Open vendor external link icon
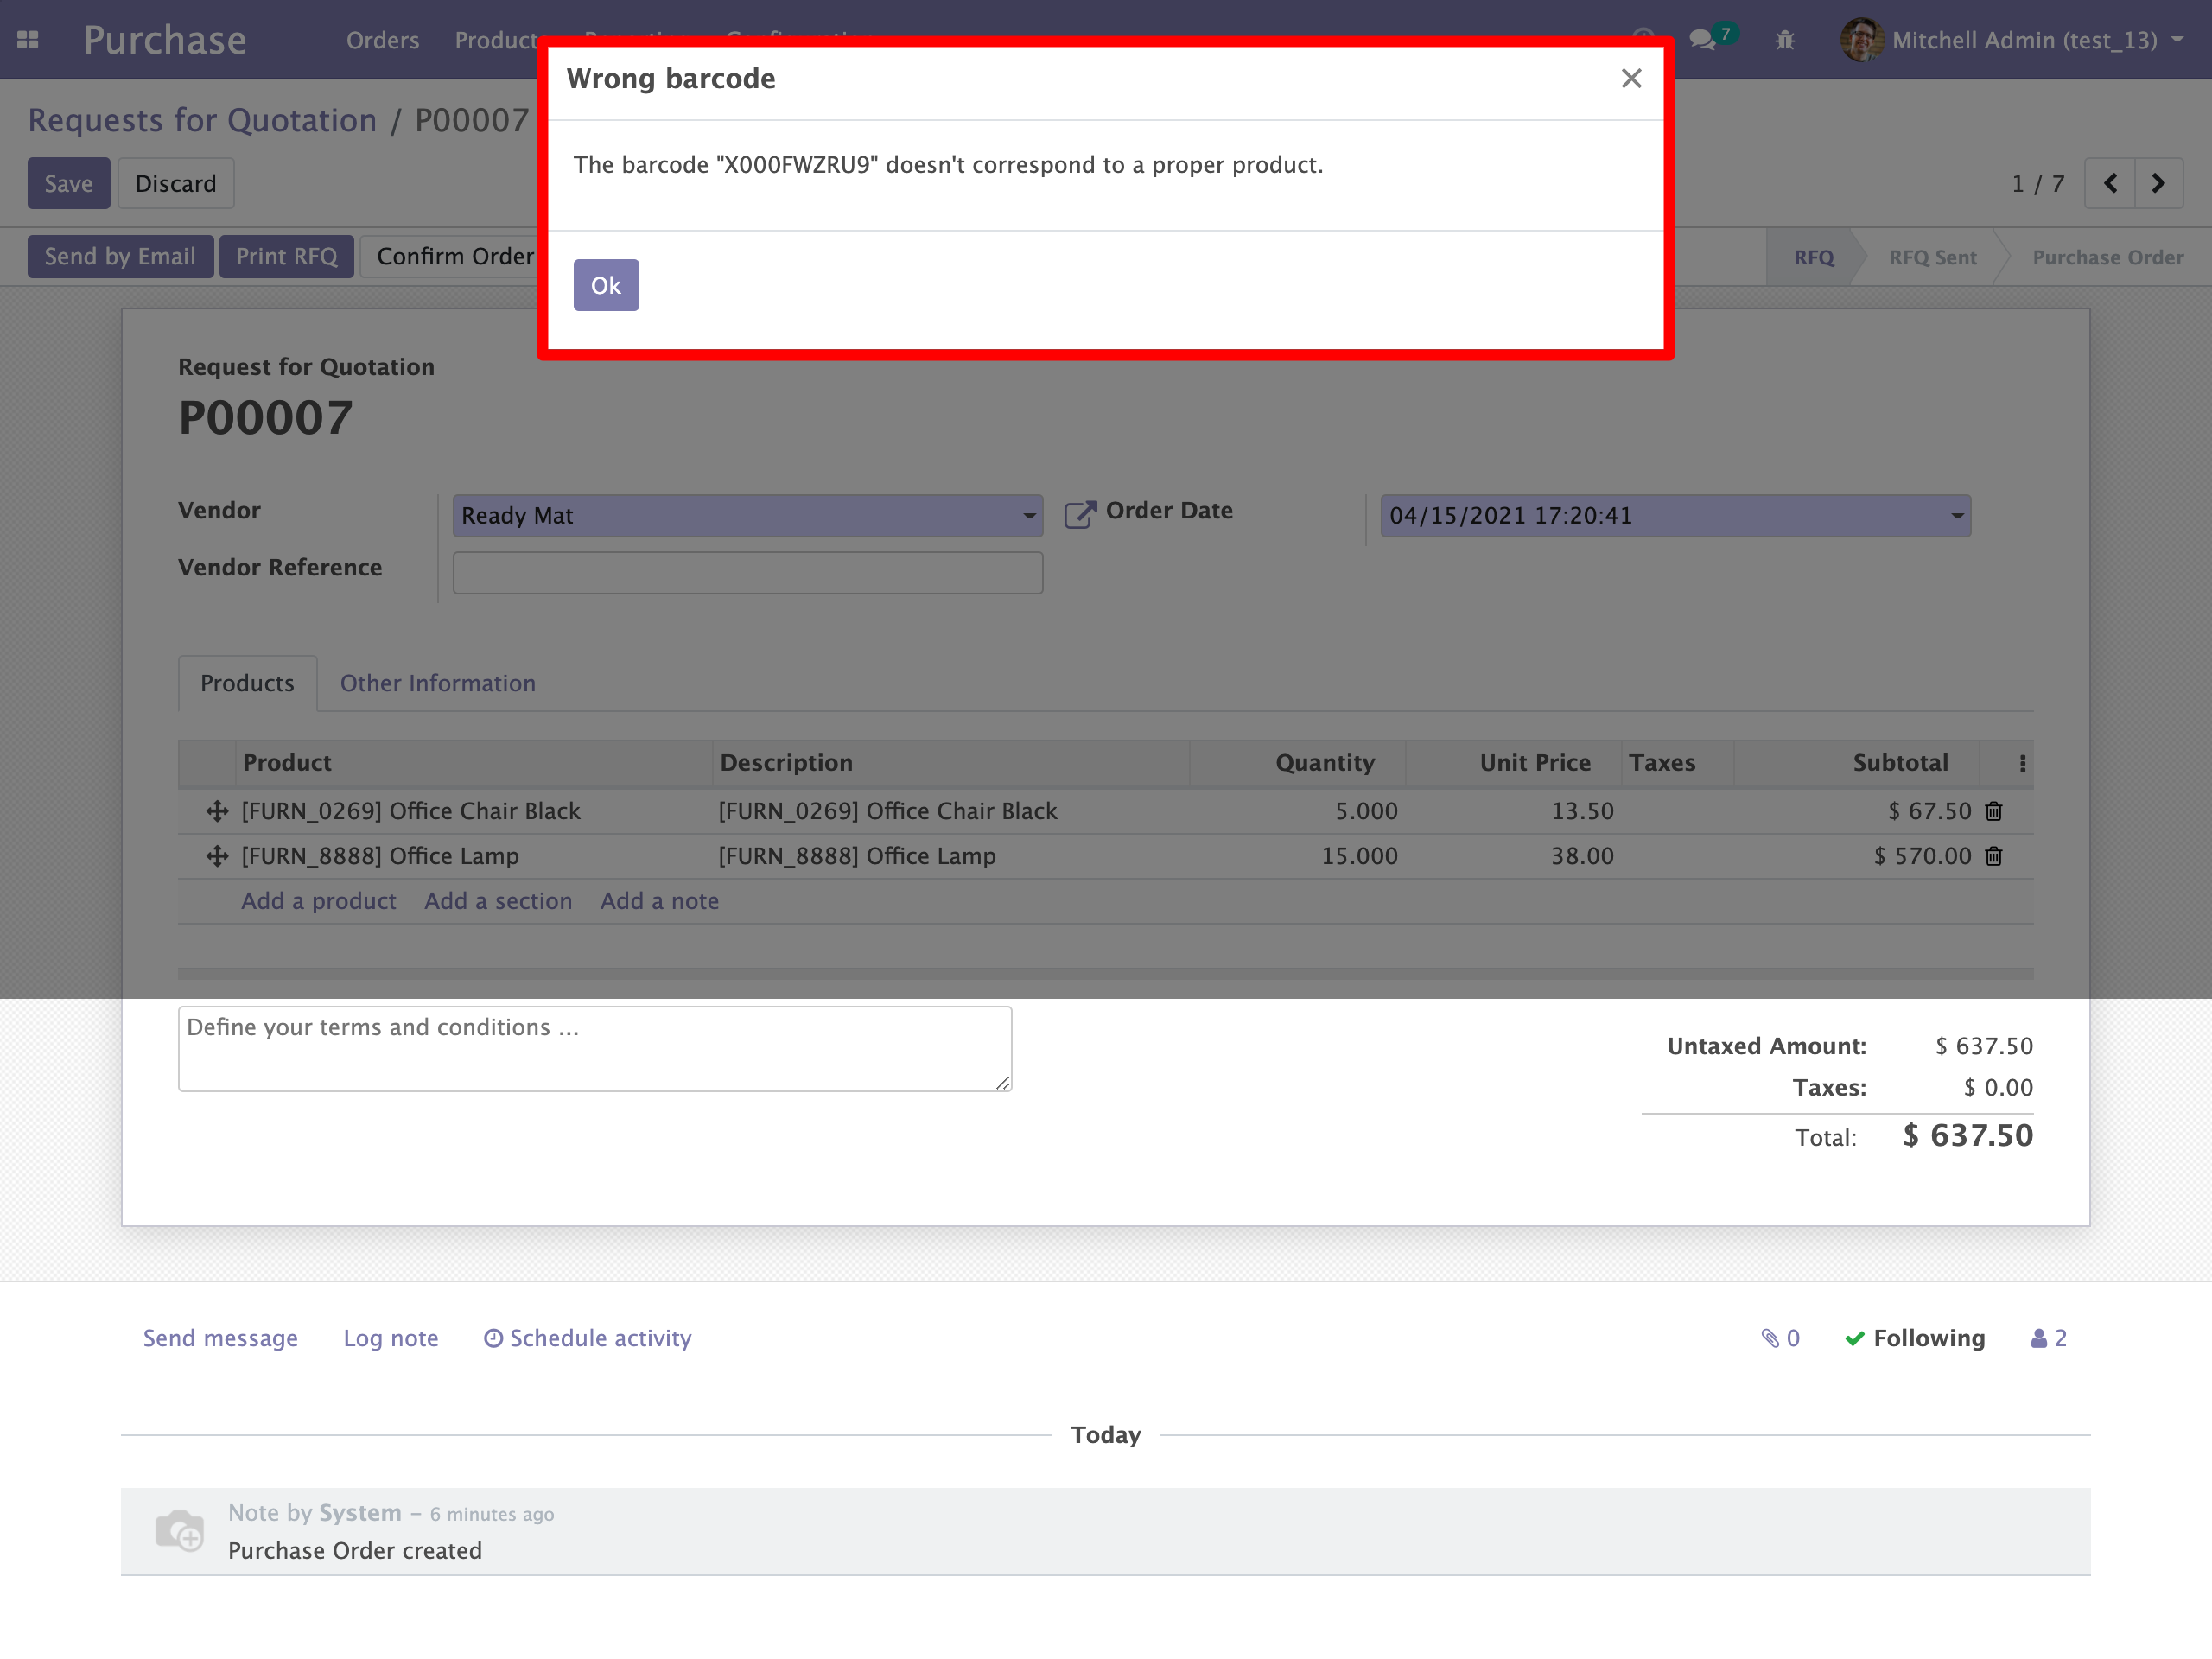 coord(1079,514)
